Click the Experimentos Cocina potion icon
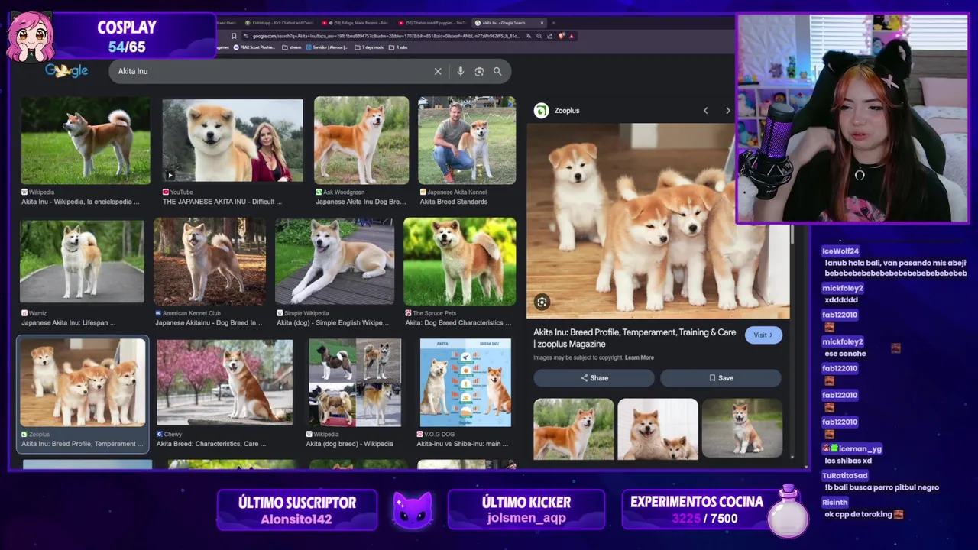The width and height of the screenshot is (978, 550). tap(788, 512)
